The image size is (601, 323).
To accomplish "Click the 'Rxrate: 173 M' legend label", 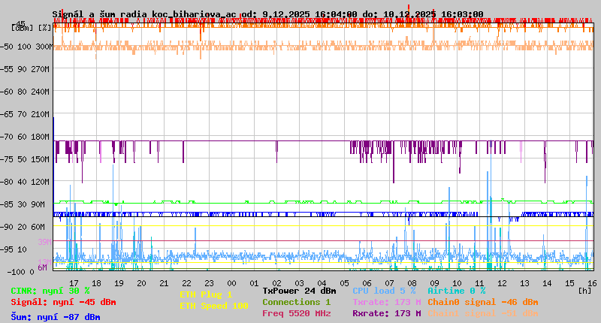I will (387, 313).
